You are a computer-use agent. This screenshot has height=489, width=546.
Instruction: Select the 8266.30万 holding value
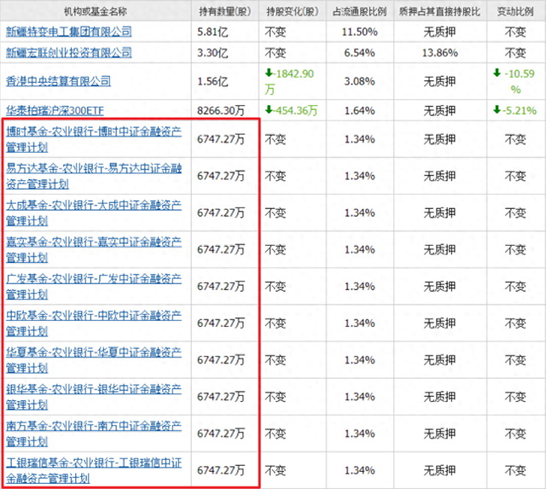click(x=221, y=111)
